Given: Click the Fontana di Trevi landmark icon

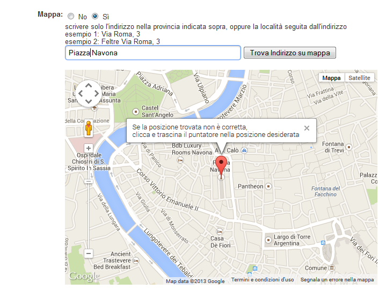Looking at the screenshot, I should [348, 147].
